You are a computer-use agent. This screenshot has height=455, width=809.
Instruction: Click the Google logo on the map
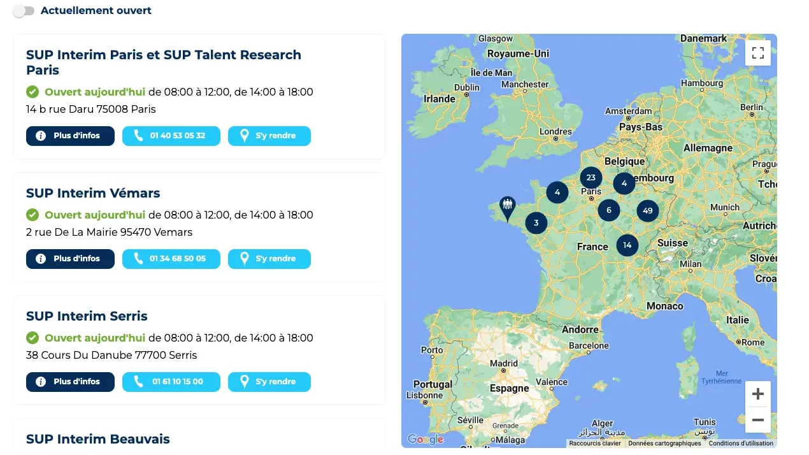(x=425, y=439)
